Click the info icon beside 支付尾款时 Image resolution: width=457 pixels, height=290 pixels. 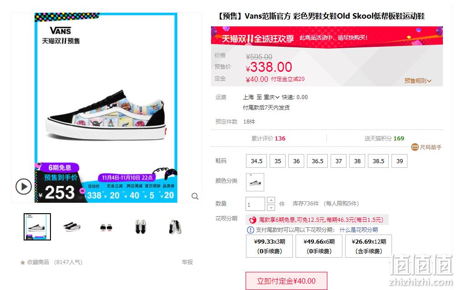point(251,230)
